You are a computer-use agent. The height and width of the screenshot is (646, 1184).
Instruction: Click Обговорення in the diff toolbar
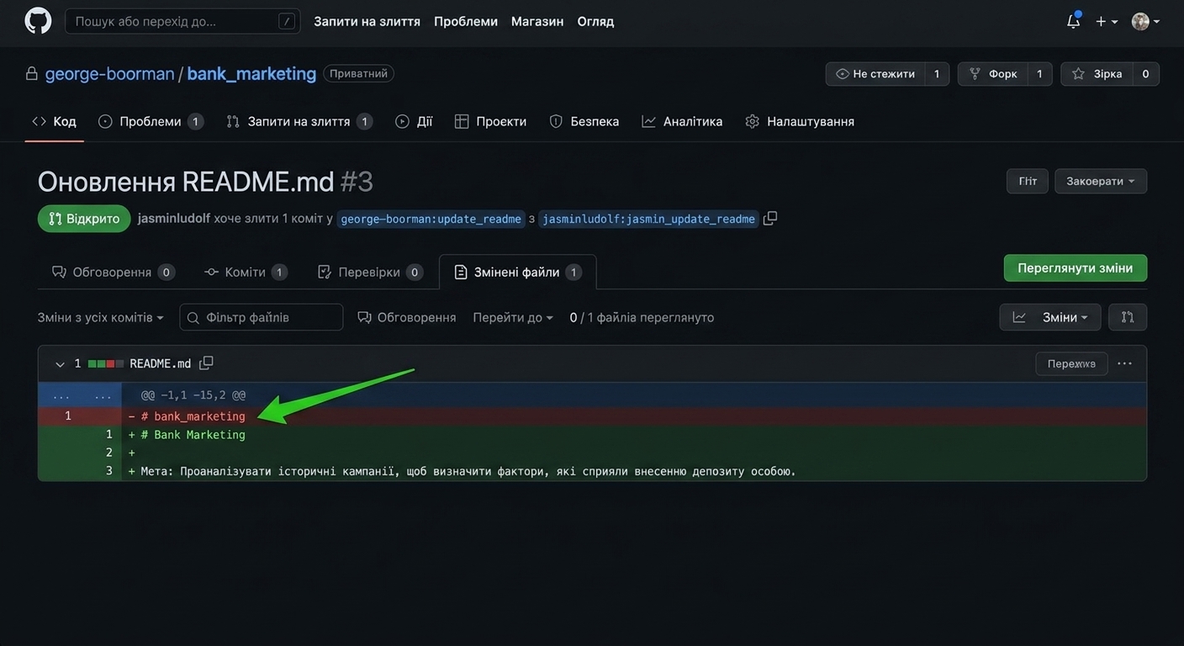pyautogui.click(x=407, y=317)
